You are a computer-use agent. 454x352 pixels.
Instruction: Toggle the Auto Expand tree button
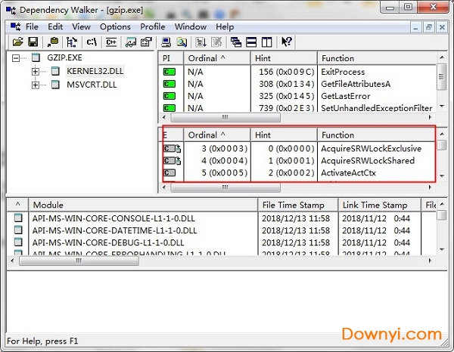71,42
